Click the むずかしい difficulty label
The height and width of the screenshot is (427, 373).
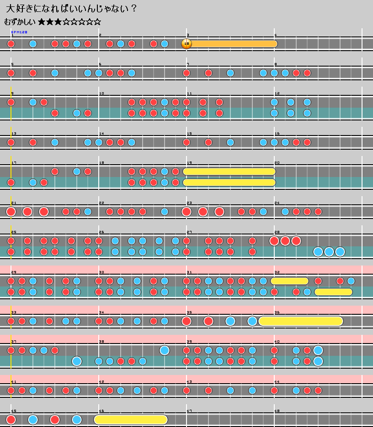click(x=20, y=21)
